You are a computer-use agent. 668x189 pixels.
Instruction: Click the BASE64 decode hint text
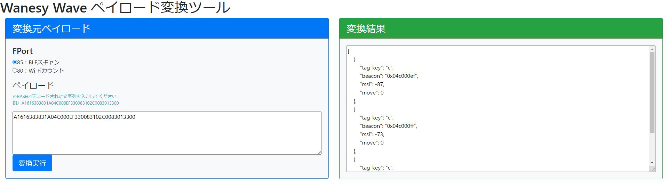click(66, 96)
